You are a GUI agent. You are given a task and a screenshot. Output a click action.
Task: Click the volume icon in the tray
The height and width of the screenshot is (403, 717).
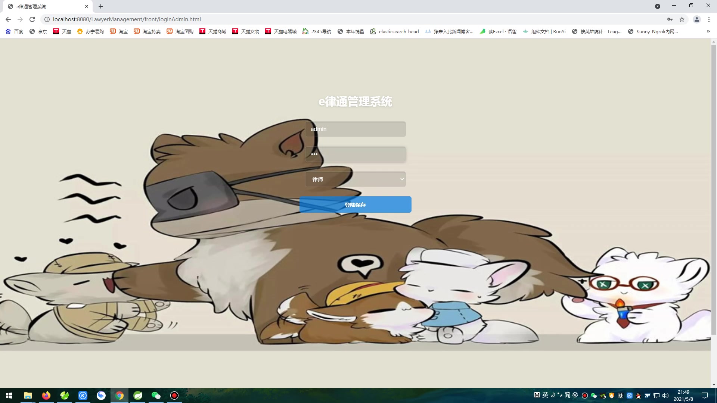click(x=665, y=396)
